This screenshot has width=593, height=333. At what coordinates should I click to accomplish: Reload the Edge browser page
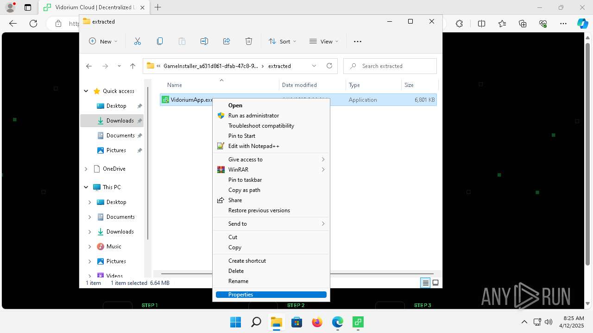[x=33, y=24]
